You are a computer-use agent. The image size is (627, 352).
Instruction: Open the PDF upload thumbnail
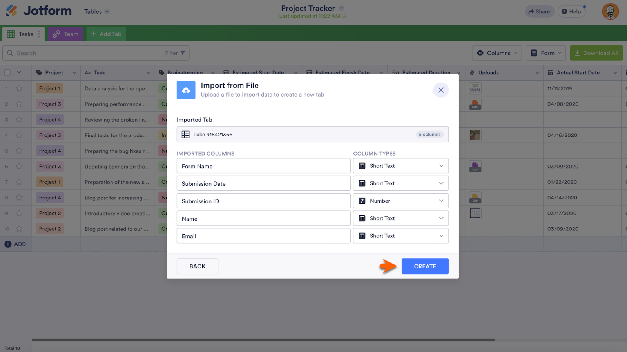click(x=475, y=167)
